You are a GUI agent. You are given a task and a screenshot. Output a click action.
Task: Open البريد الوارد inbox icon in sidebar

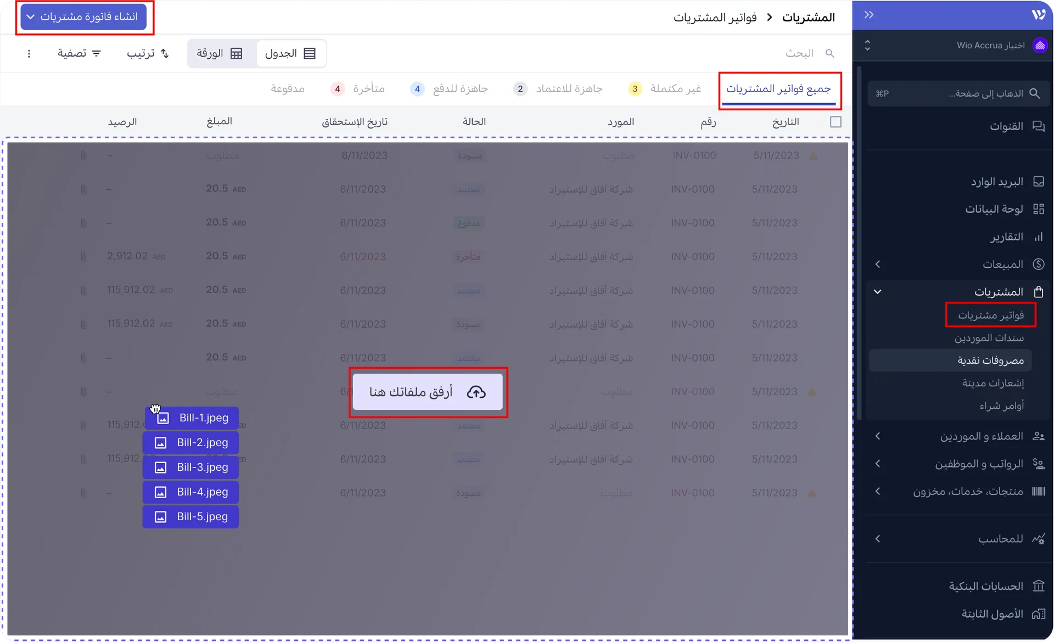tap(1039, 181)
